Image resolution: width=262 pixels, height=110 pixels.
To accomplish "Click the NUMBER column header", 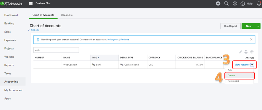I will [39, 58].
